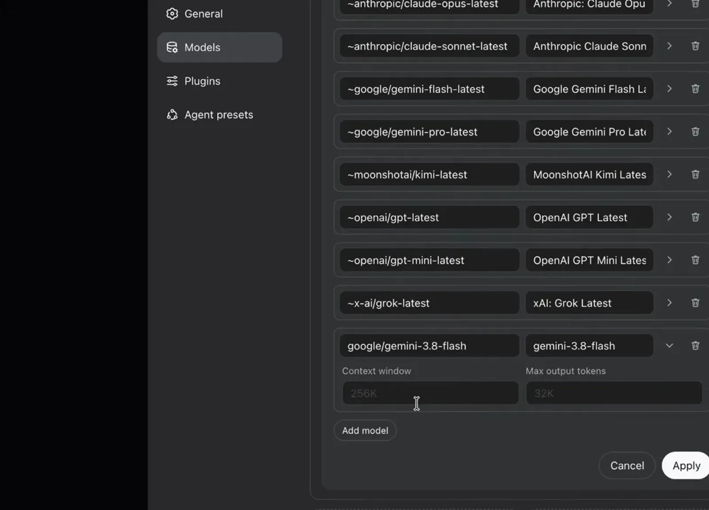Edit the ~moonshotai/kimi-latest ID field
This screenshot has height=510, width=709.
coord(429,174)
